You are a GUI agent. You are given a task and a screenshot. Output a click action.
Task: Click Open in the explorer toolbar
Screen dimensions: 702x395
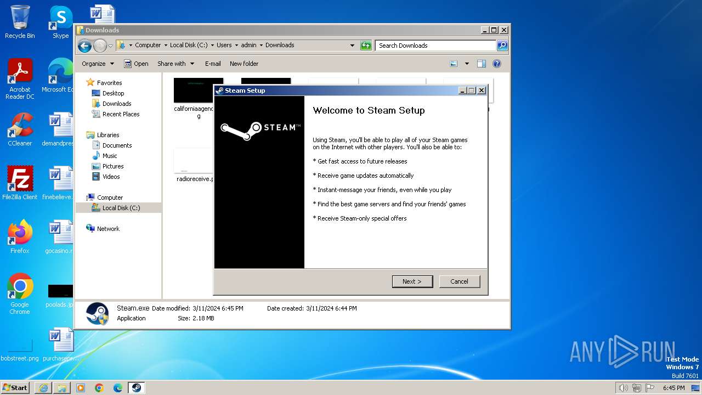136,64
